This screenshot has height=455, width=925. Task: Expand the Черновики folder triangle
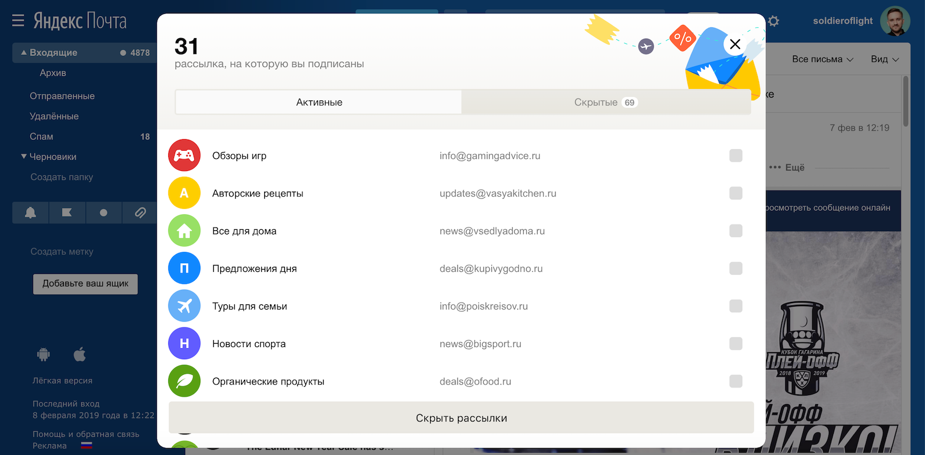(24, 156)
